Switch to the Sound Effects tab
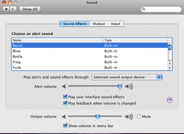The image size is (184, 134). 75,24
